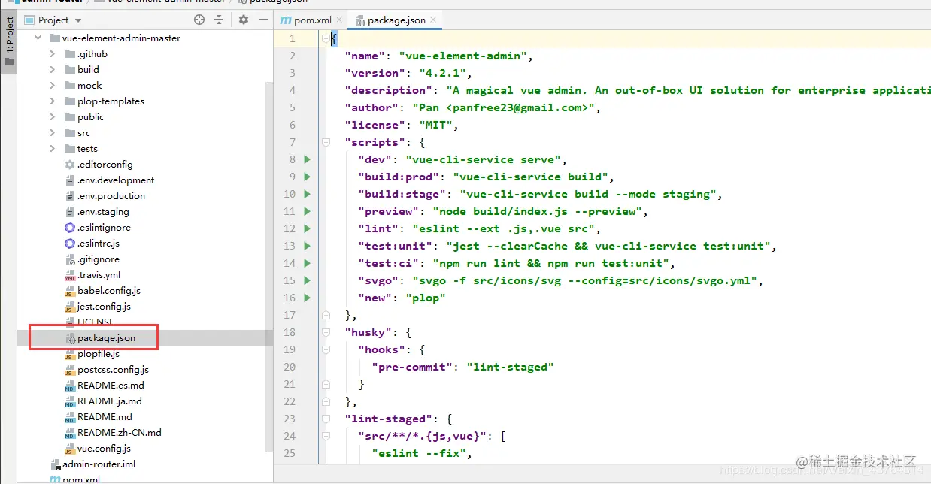The height and width of the screenshot is (484, 931).
Task: Click the Collapse All icon in Project panel header
Action: click(219, 20)
